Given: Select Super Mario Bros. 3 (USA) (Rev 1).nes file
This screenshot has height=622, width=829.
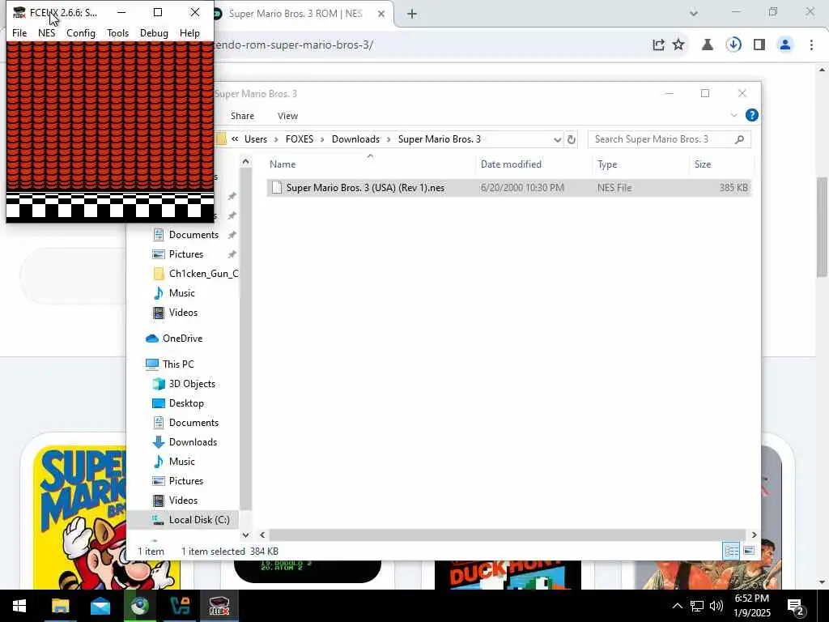Looking at the screenshot, I should [508, 188].
